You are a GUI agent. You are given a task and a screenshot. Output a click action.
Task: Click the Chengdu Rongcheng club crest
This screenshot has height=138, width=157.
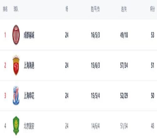coord(16,35)
